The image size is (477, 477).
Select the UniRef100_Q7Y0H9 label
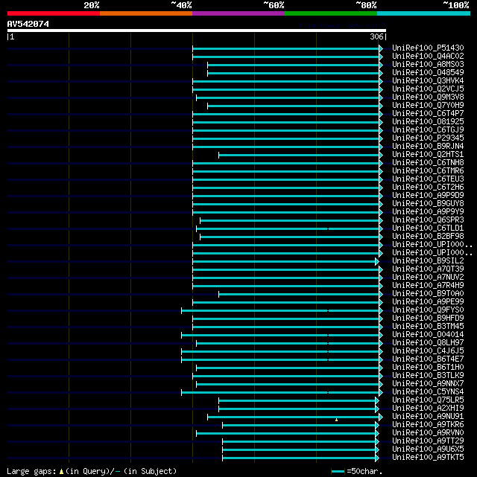(x=428, y=105)
